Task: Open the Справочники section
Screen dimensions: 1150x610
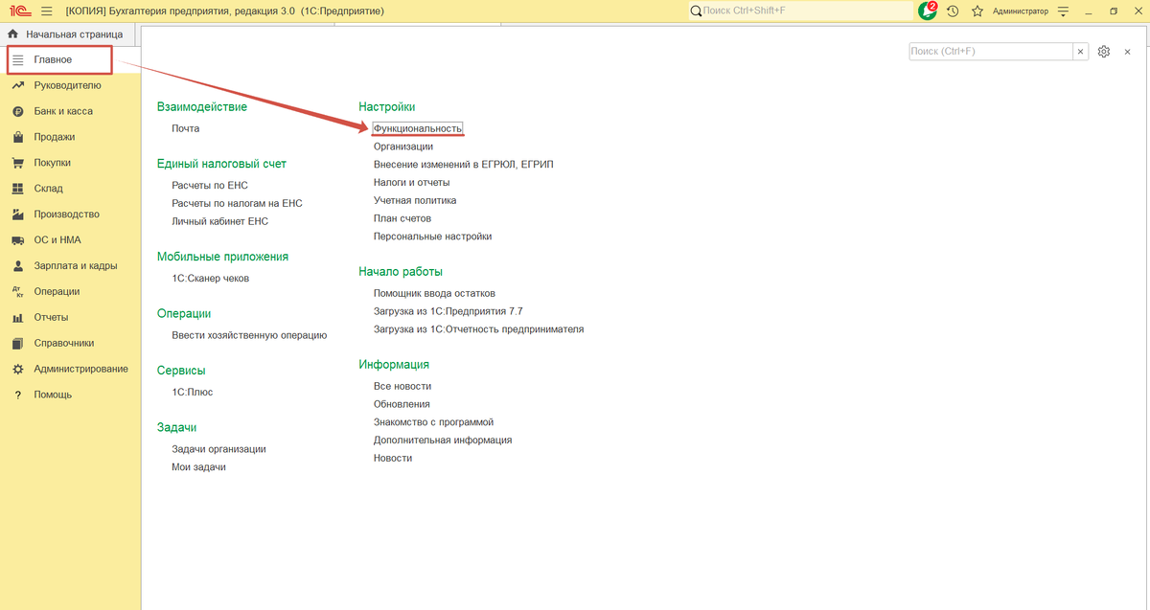Action: (64, 343)
